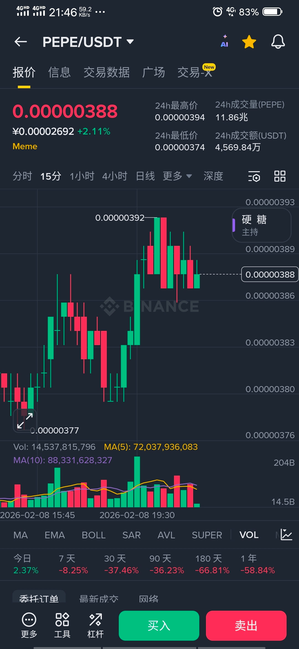Tap the Meme category tag
The width and height of the screenshot is (299, 649).
coord(25,146)
